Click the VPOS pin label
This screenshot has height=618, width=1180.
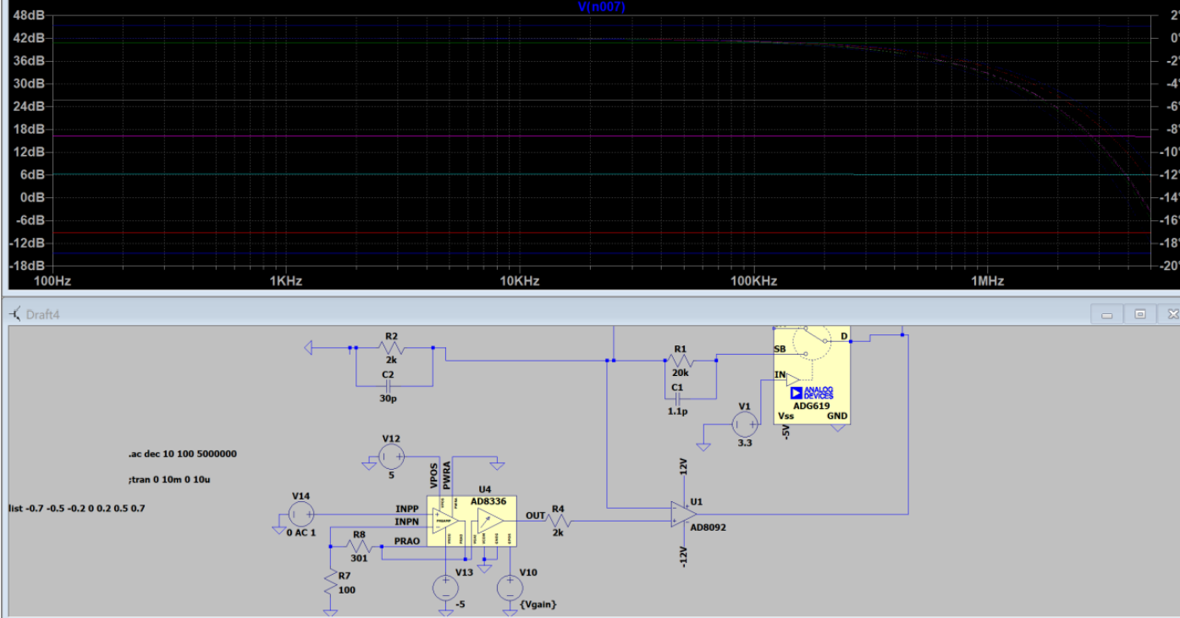point(433,477)
